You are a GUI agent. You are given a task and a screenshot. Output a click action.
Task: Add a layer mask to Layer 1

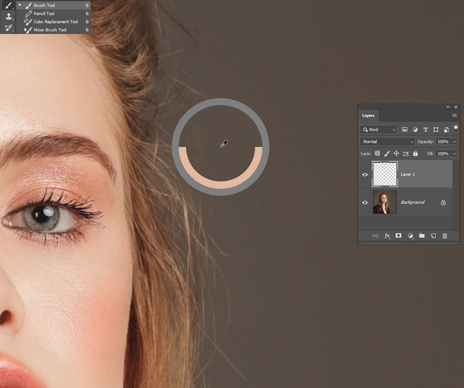coord(398,236)
